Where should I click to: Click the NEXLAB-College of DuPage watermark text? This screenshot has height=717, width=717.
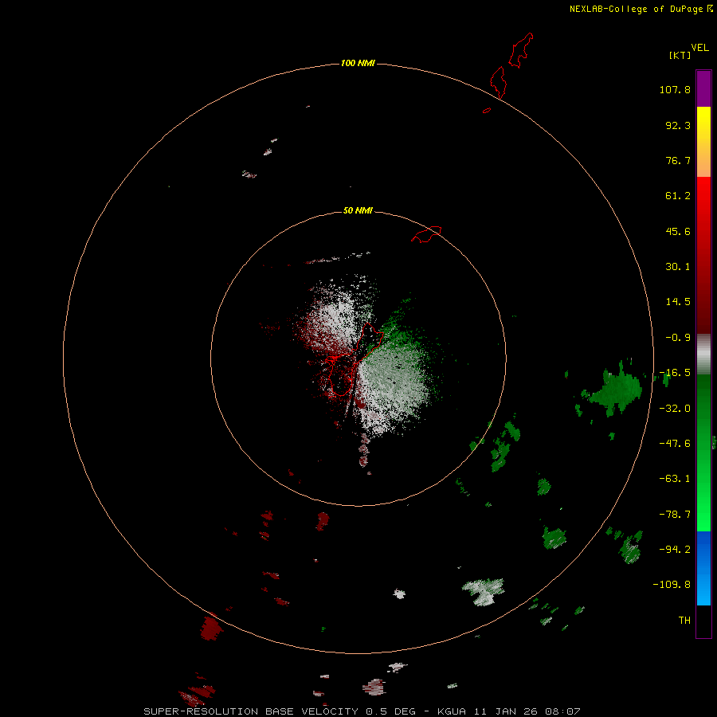coord(641,9)
